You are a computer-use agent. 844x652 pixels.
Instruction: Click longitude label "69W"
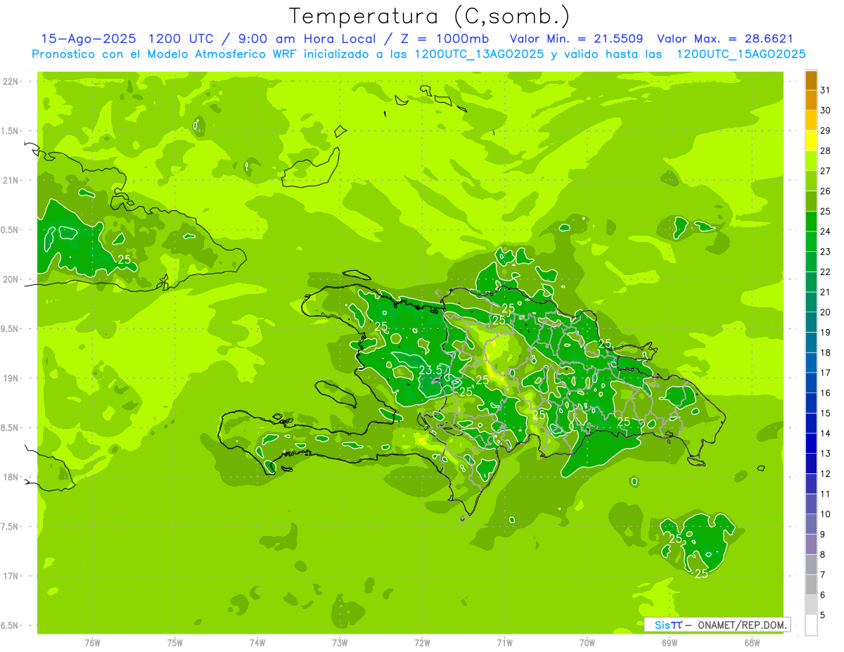click(x=670, y=643)
